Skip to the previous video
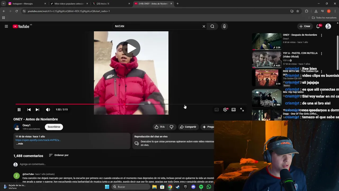 tap(29, 110)
